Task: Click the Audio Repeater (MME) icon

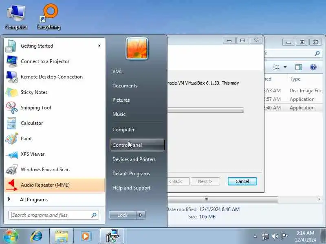Action: (12, 185)
